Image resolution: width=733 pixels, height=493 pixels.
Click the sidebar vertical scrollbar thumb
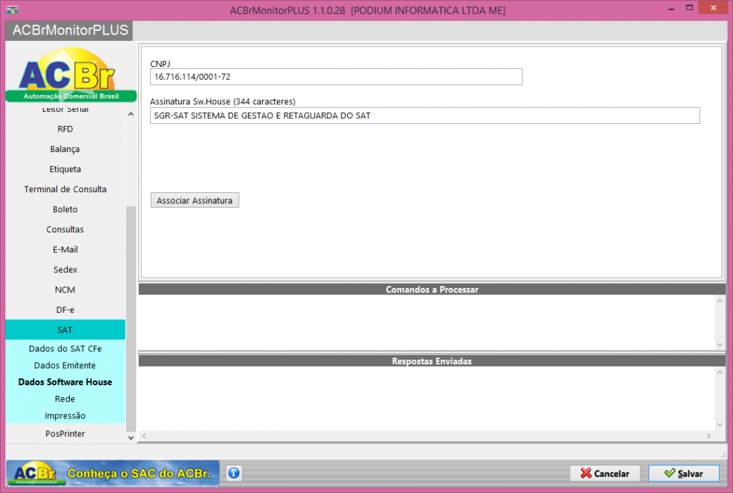click(x=131, y=319)
